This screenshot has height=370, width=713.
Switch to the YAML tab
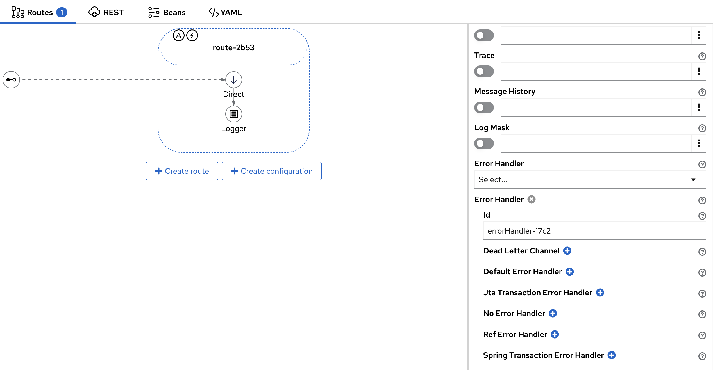tap(225, 12)
